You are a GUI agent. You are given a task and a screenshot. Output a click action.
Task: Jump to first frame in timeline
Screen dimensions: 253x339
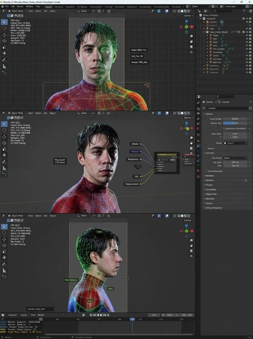[x=91, y=315]
